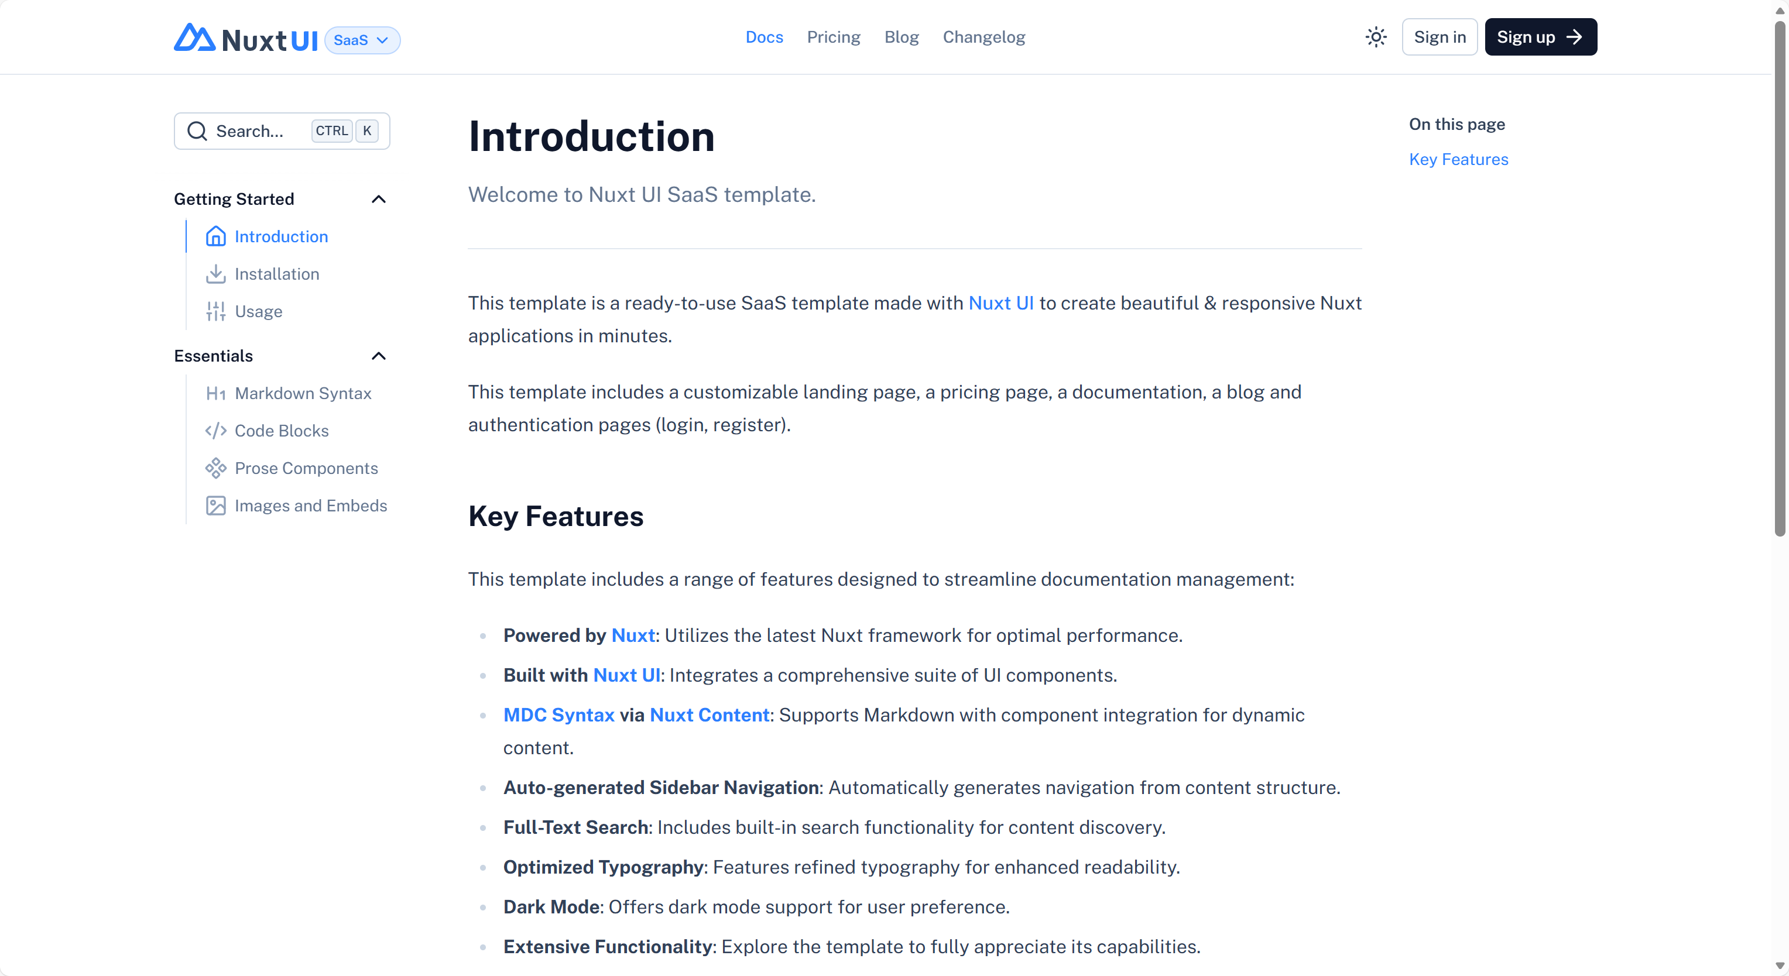Navigate to the Changelog page
This screenshot has height=976, width=1789.
tap(983, 37)
